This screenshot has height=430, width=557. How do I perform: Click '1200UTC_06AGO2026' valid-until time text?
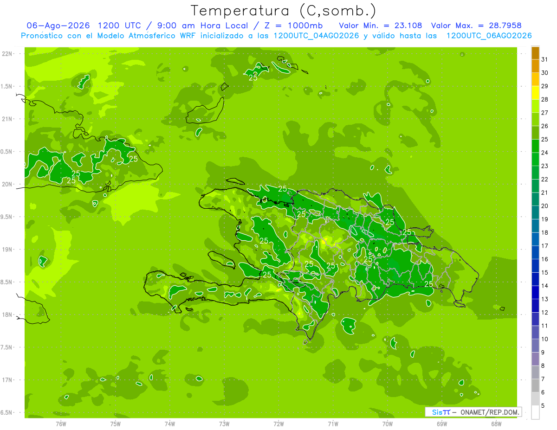489,36
